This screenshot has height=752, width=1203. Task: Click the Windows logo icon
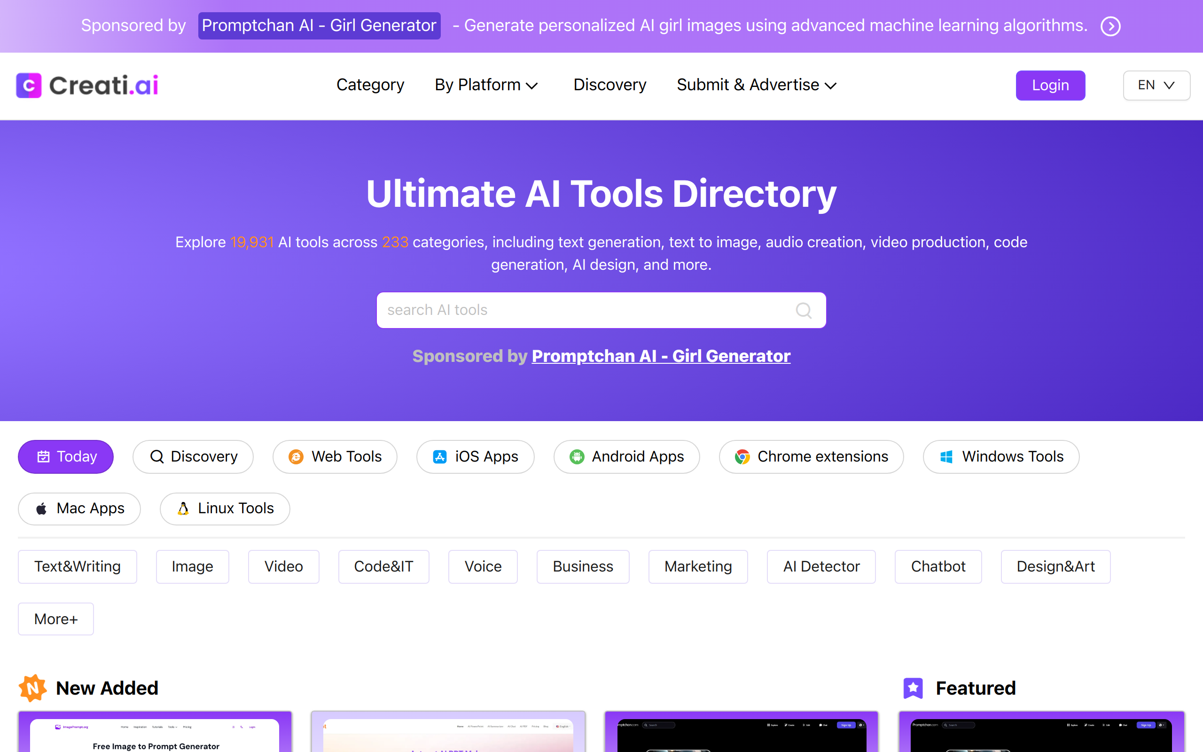tap(946, 456)
